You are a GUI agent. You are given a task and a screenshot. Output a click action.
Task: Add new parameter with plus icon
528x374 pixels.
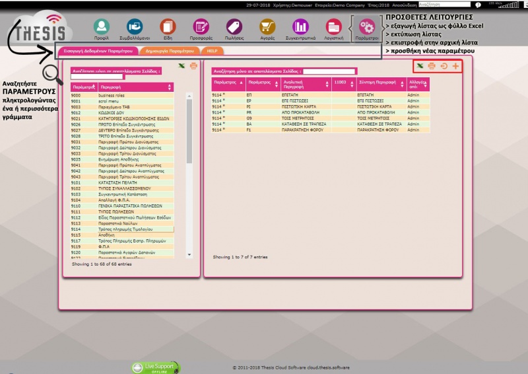point(455,66)
